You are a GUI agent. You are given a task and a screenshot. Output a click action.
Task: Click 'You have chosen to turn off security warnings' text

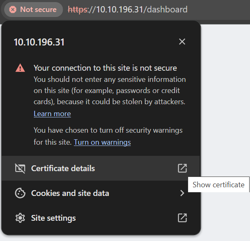click(x=108, y=130)
